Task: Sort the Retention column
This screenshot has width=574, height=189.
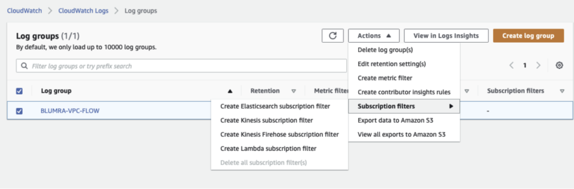Action: click(x=293, y=91)
